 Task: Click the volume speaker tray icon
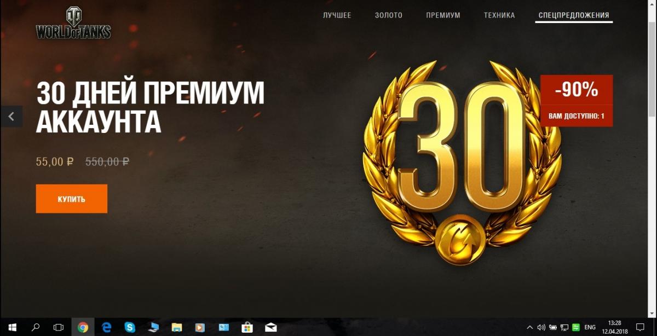[540, 327]
